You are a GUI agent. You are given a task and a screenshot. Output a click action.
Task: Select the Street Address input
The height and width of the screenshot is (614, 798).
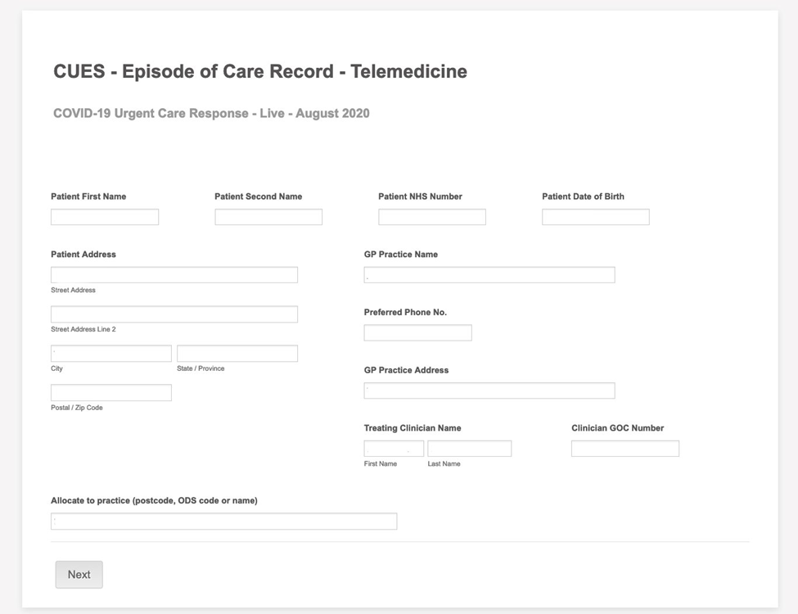[x=174, y=275]
